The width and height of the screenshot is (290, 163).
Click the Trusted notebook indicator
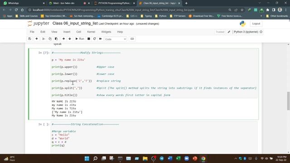click(220, 32)
